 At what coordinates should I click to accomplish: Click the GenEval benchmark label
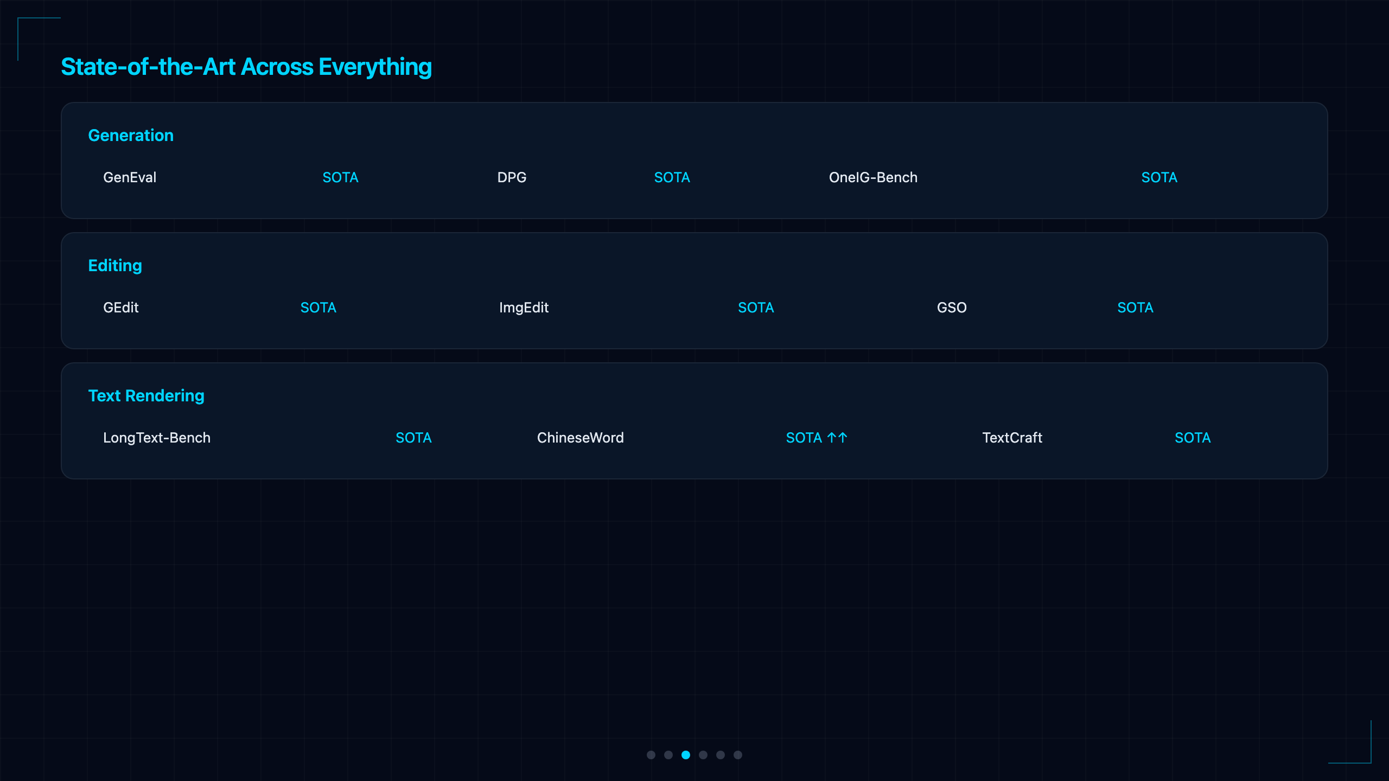click(130, 177)
